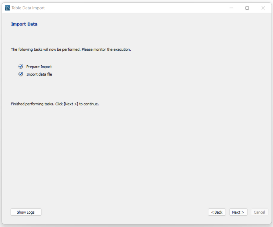This screenshot has width=273, height=227.
Task: Select the Import data file task label
Action: (39, 74)
